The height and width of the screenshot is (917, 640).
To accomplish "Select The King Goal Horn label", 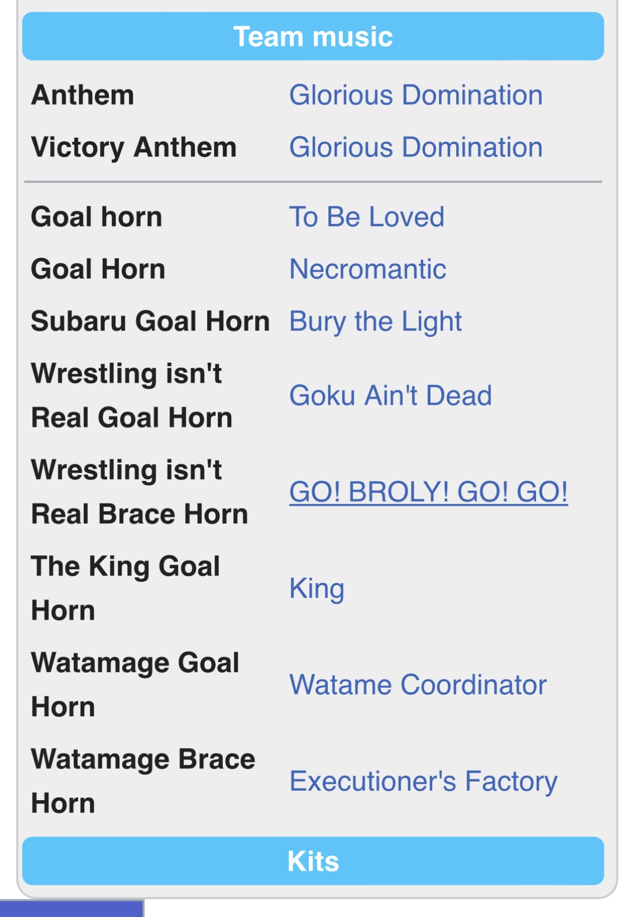I will click(126, 588).
